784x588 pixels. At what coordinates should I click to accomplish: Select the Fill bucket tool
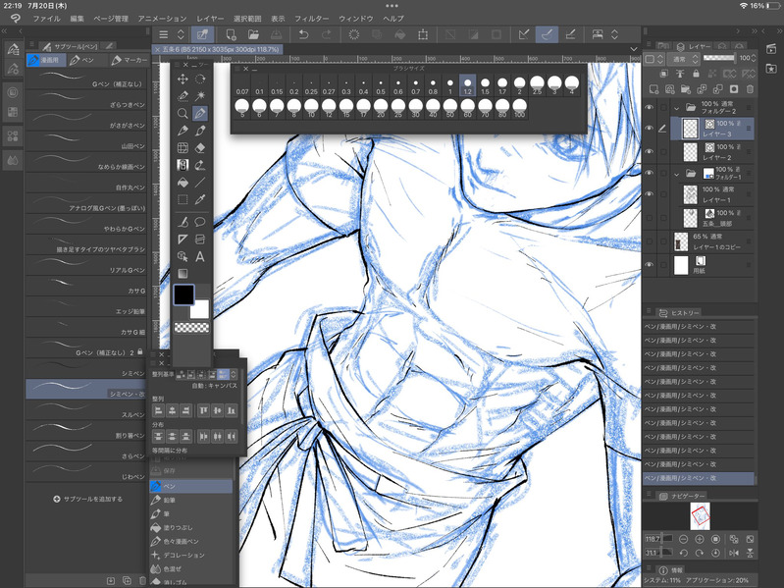click(183, 183)
